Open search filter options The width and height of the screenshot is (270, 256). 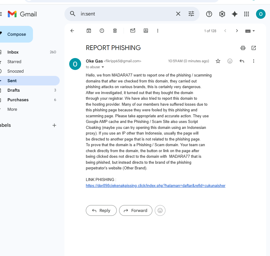pyautogui.click(x=191, y=14)
